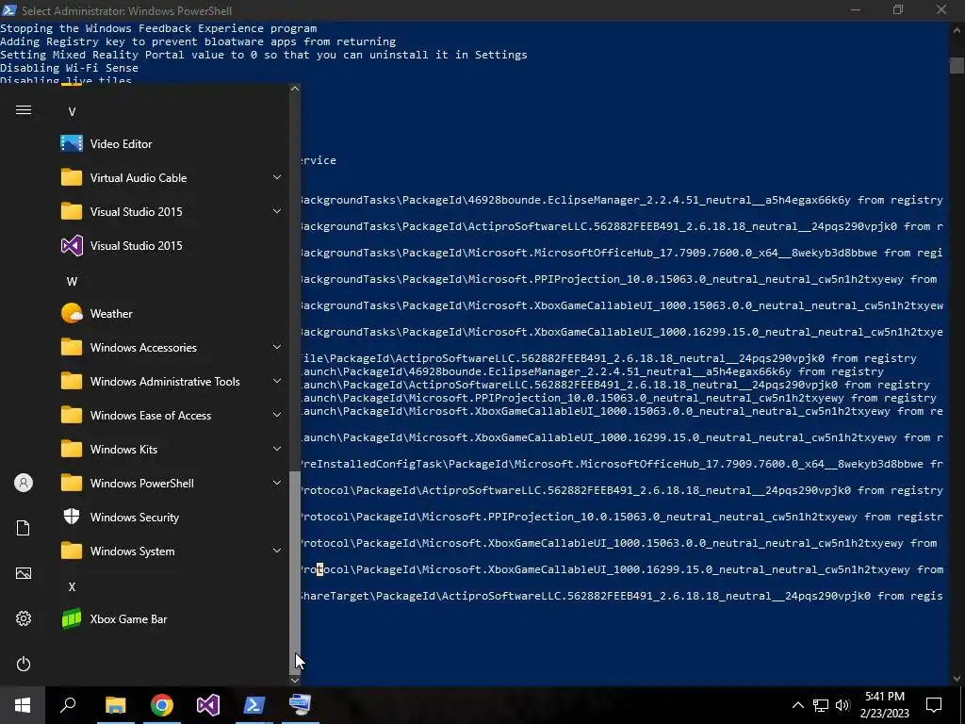Expand the Windows Kits chevron

(277, 449)
